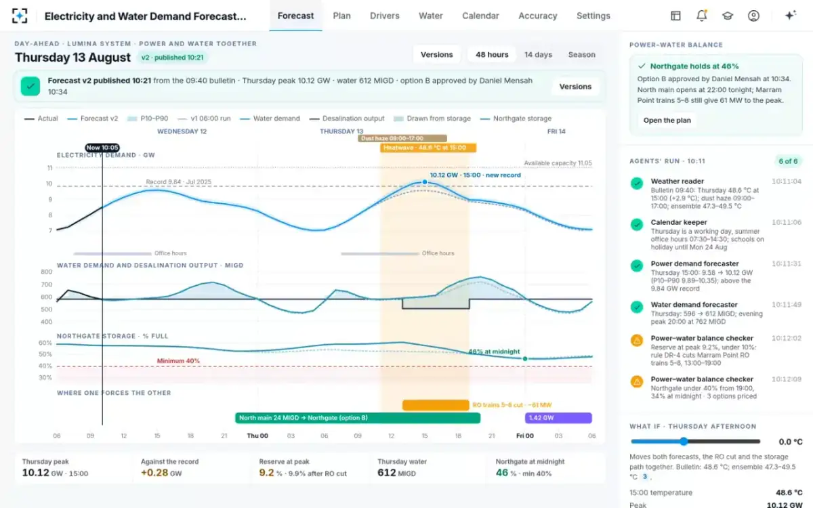Click Northgate holds at 46% heading
The height and width of the screenshot is (508, 813).
tap(694, 66)
